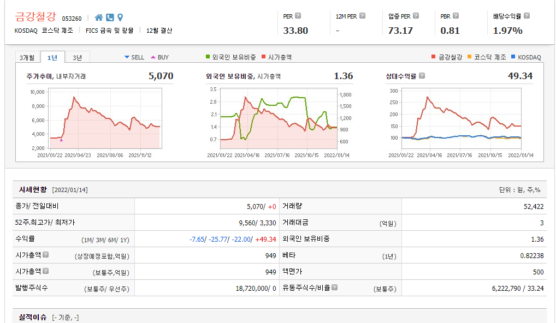
Task: Click the map location pin icon
Action: coord(120,17)
